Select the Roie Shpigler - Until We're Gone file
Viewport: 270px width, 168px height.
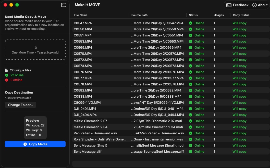tap(100, 139)
